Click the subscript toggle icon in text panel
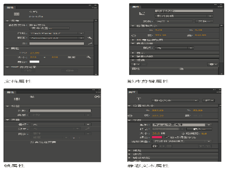The width and height of the screenshot is (230, 172). point(208,146)
